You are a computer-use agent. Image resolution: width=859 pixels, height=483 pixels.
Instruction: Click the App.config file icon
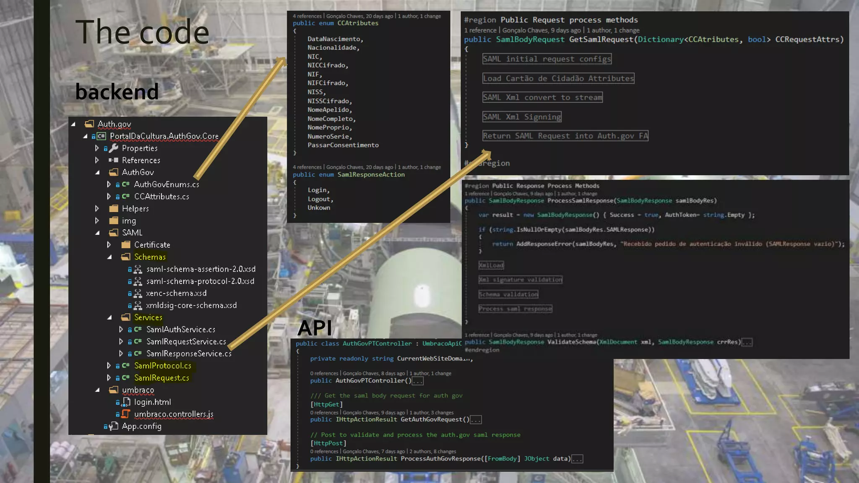coord(113,426)
